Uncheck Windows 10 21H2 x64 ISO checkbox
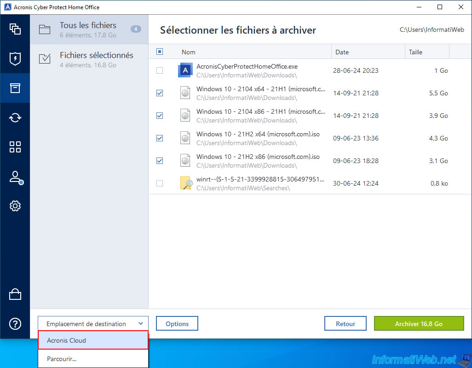This screenshot has height=368, width=472. tap(160, 138)
